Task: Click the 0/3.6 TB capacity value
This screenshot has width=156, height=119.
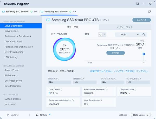Action: click(x=53, y=93)
